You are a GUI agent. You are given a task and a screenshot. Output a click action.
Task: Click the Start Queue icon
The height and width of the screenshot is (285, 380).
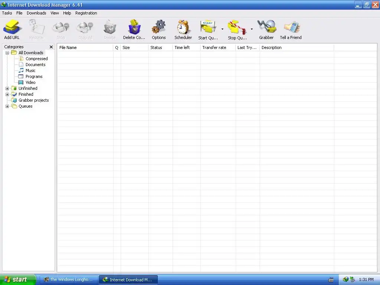click(x=208, y=27)
